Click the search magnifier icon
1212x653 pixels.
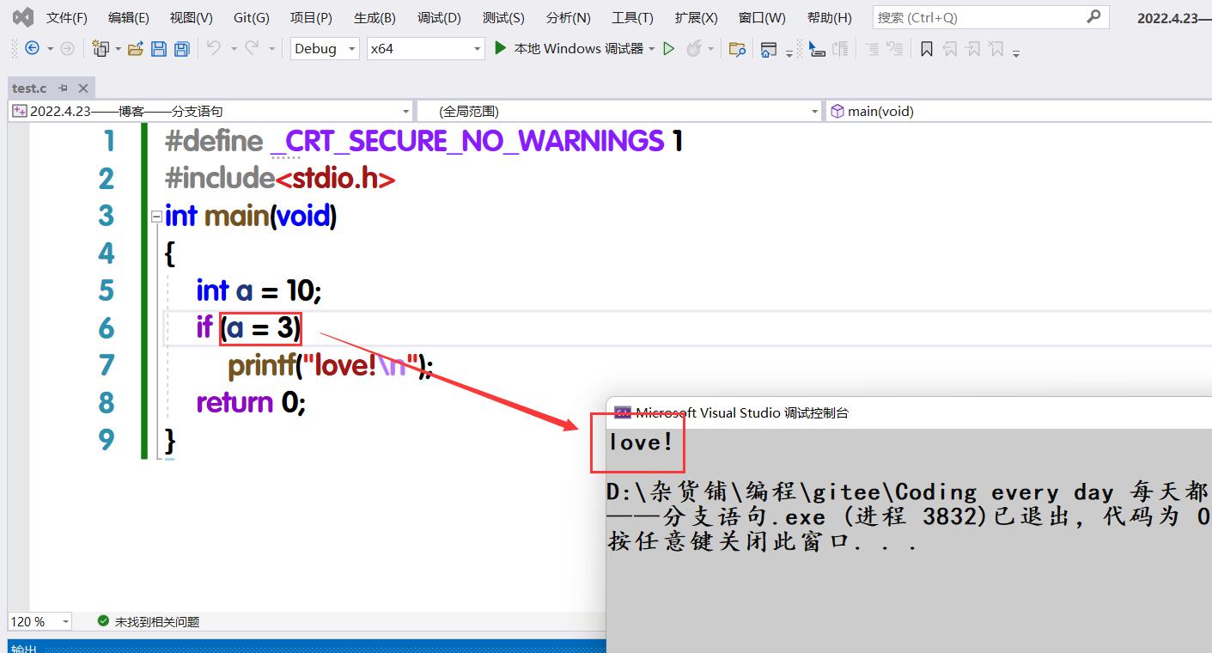click(x=1093, y=16)
